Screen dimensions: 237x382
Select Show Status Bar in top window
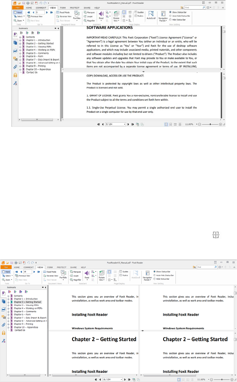(x=178, y=12)
